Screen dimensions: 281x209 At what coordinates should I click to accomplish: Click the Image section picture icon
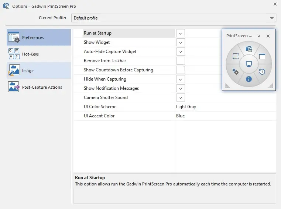coord(14,70)
